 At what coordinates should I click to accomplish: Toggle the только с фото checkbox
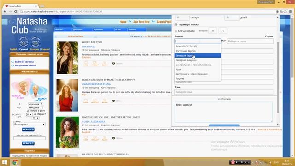pos(28,111)
